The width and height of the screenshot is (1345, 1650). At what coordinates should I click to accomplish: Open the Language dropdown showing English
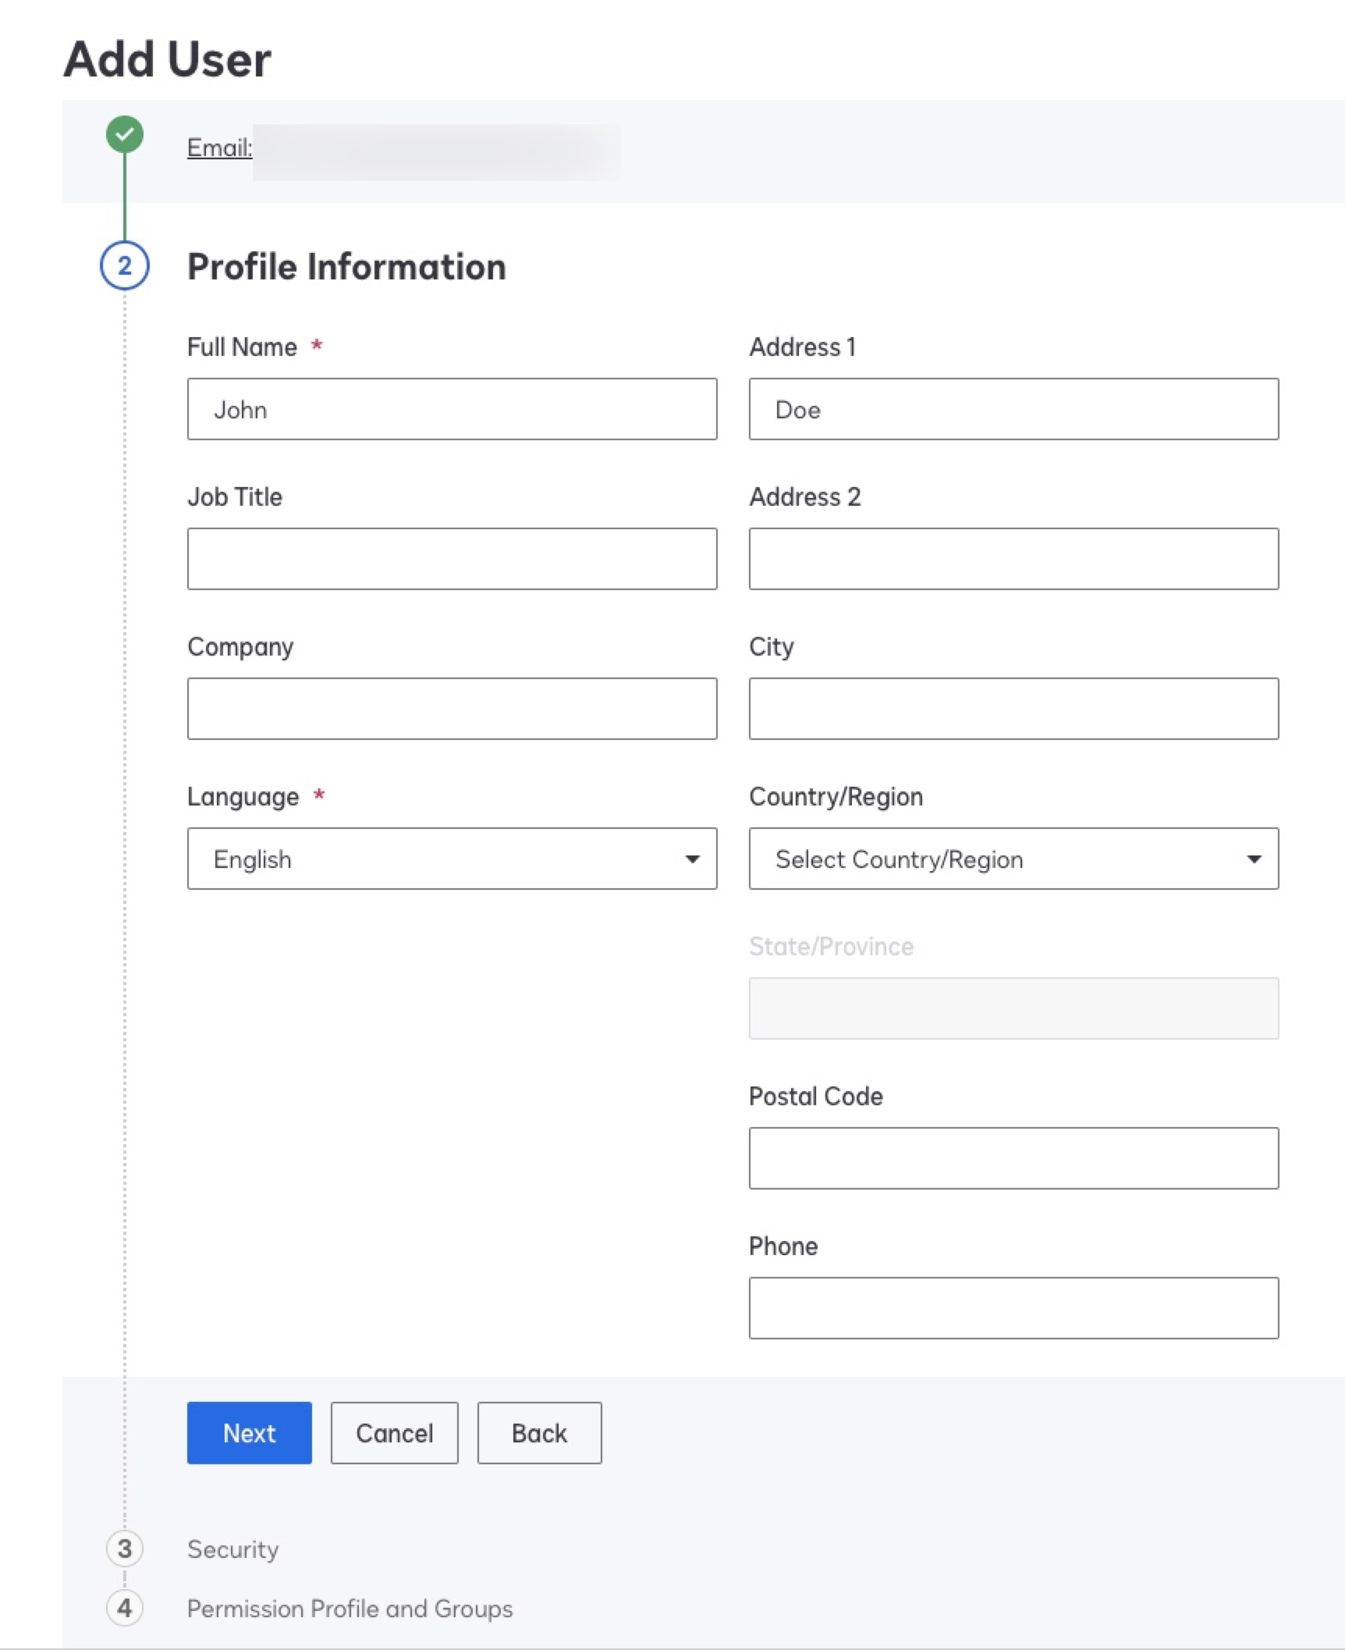tap(452, 859)
